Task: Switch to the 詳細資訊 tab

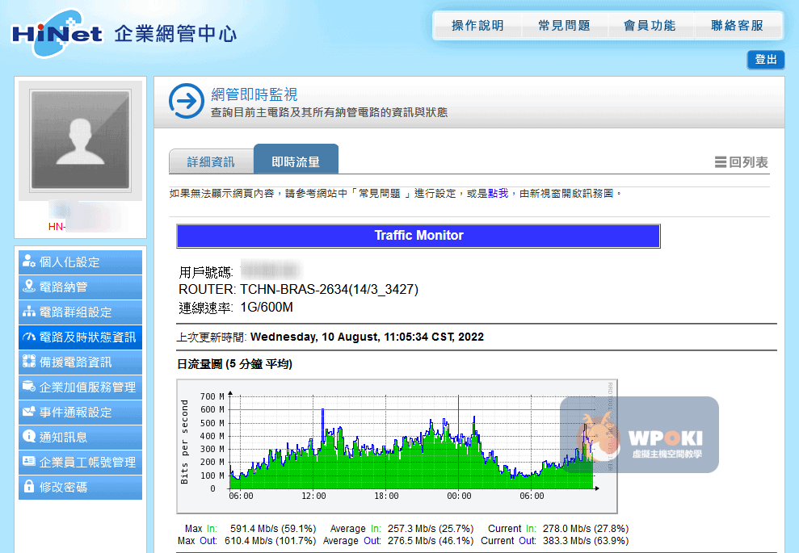Action: pyautogui.click(x=211, y=161)
